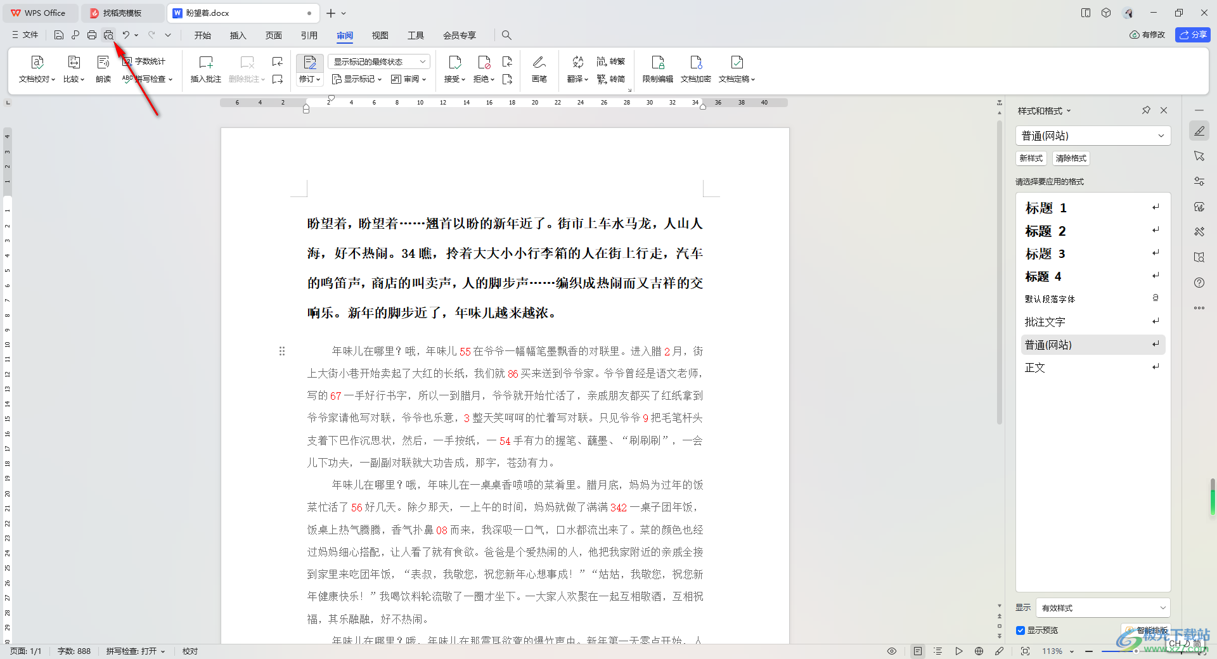Open the help question mark icon in sidebar

pyautogui.click(x=1199, y=283)
